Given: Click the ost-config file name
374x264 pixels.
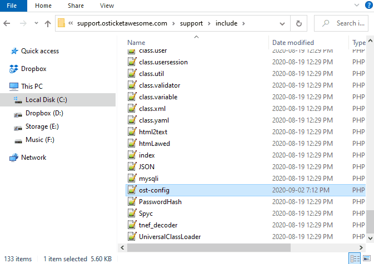Looking at the screenshot, I should click(x=154, y=190).
